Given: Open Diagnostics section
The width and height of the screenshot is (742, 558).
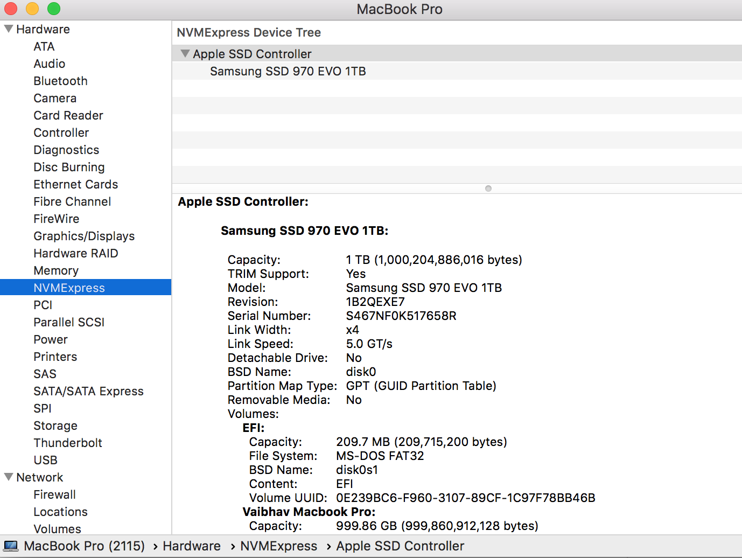Looking at the screenshot, I should point(66,150).
